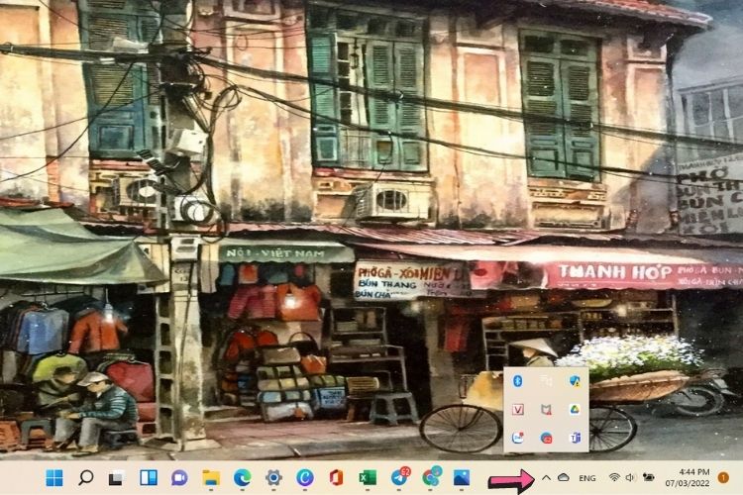Open OneDrive cloud icon in tray
The height and width of the screenshot is (495, 743).
(x=563, y=477)
